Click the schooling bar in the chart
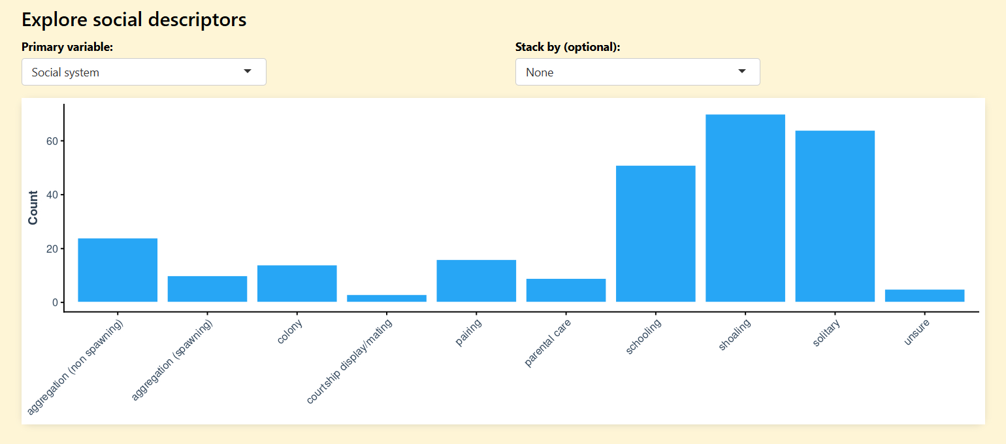 tap(655, 234)
